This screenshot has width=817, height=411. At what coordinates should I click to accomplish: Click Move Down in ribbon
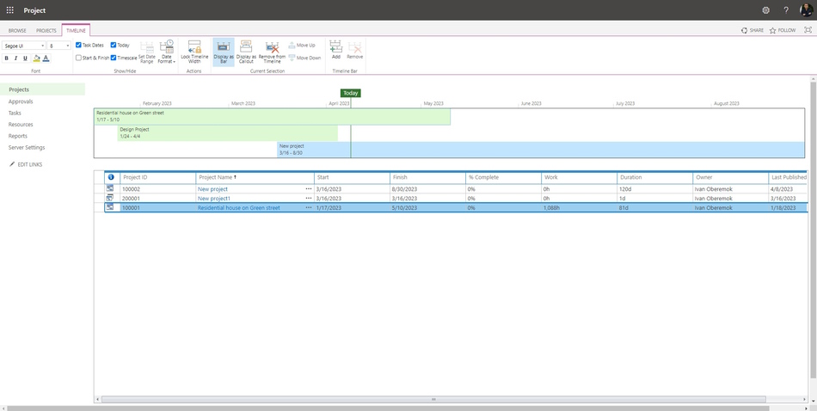(304, 58)
